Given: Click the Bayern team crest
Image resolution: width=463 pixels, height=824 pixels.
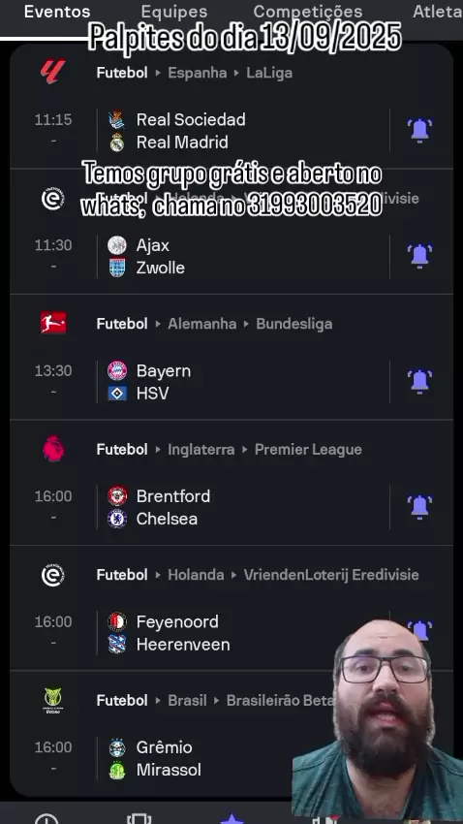Looking at the screenshot, I should (x=117, y=370).
